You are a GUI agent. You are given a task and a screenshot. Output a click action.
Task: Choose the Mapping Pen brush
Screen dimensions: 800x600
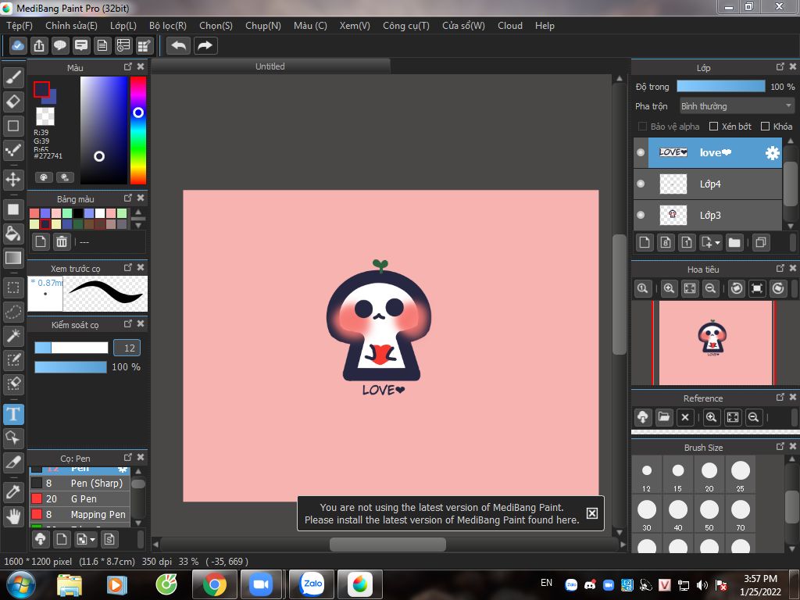point(80,514)
